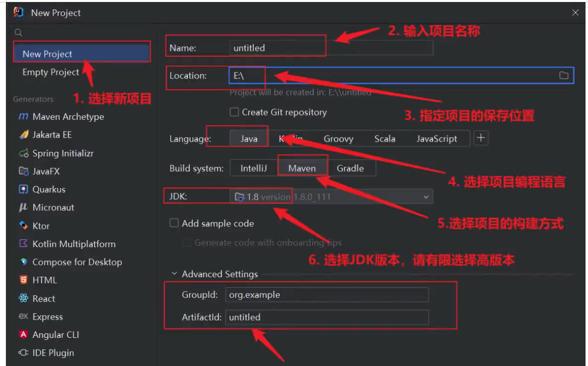Click the HTML5 shield icon
Image resolution: width=588 pixels, height=366 pixels.
tap(23, 280)
